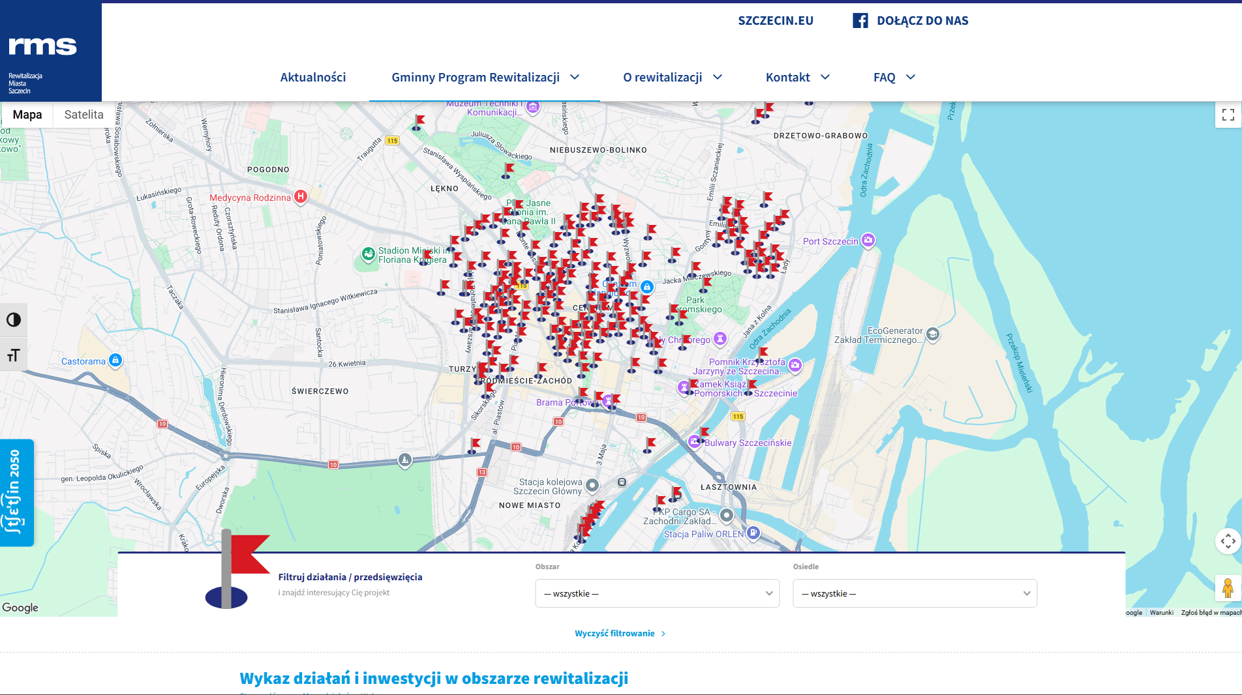Click the high contrast accessibility icon
1242x695 pixels.
(x=14, y=319)
